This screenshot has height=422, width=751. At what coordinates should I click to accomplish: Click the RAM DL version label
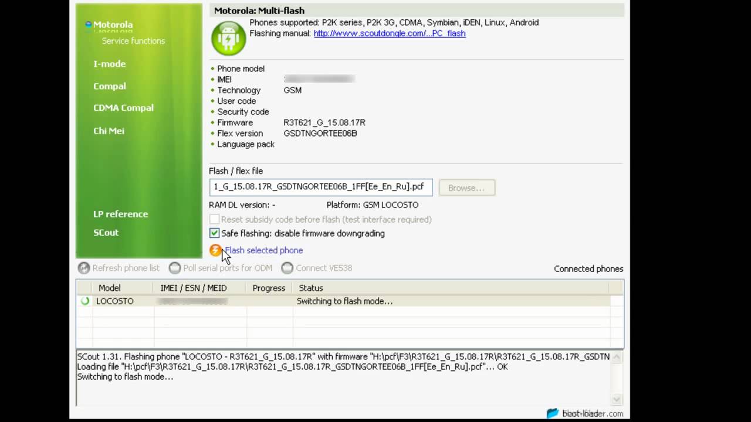coord(242,205)
